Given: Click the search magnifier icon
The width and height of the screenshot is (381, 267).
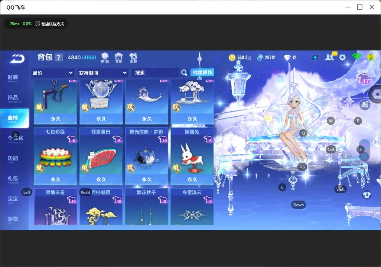Looking at the screenshot, I should (184, 73).
